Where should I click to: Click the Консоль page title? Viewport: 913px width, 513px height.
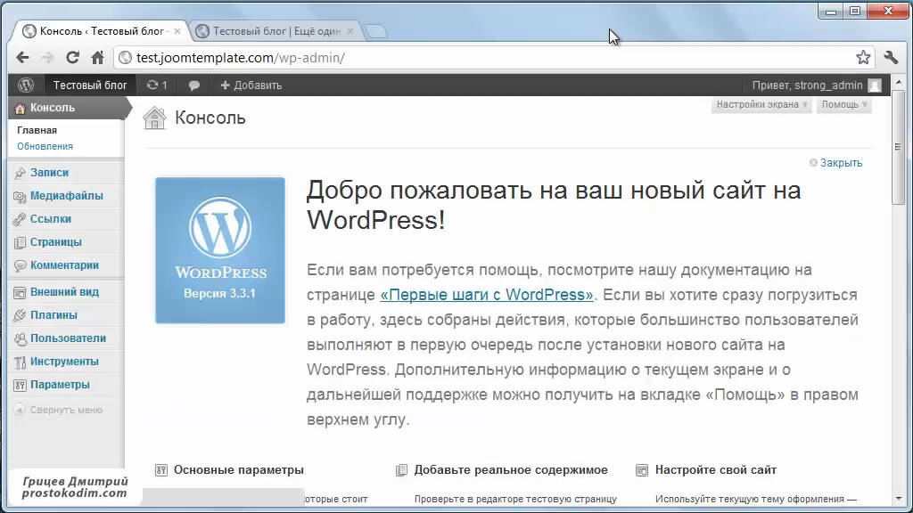coord(210,118)
